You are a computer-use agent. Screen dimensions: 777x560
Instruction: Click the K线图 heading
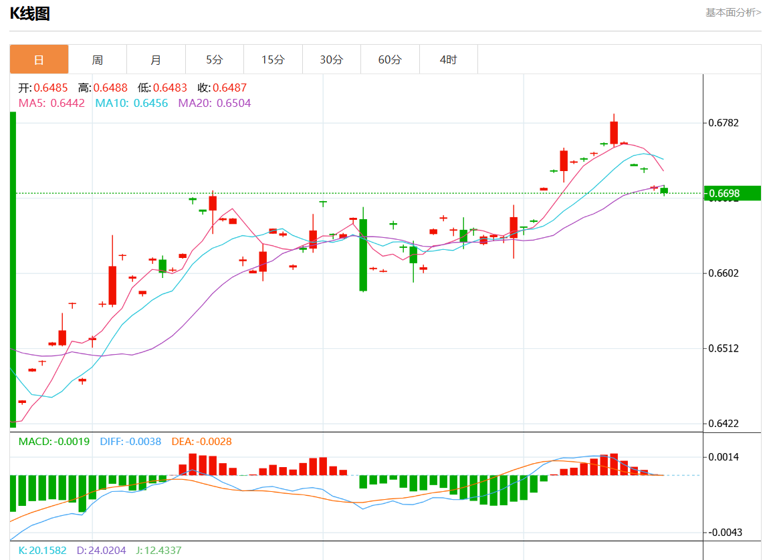point(29,13)
